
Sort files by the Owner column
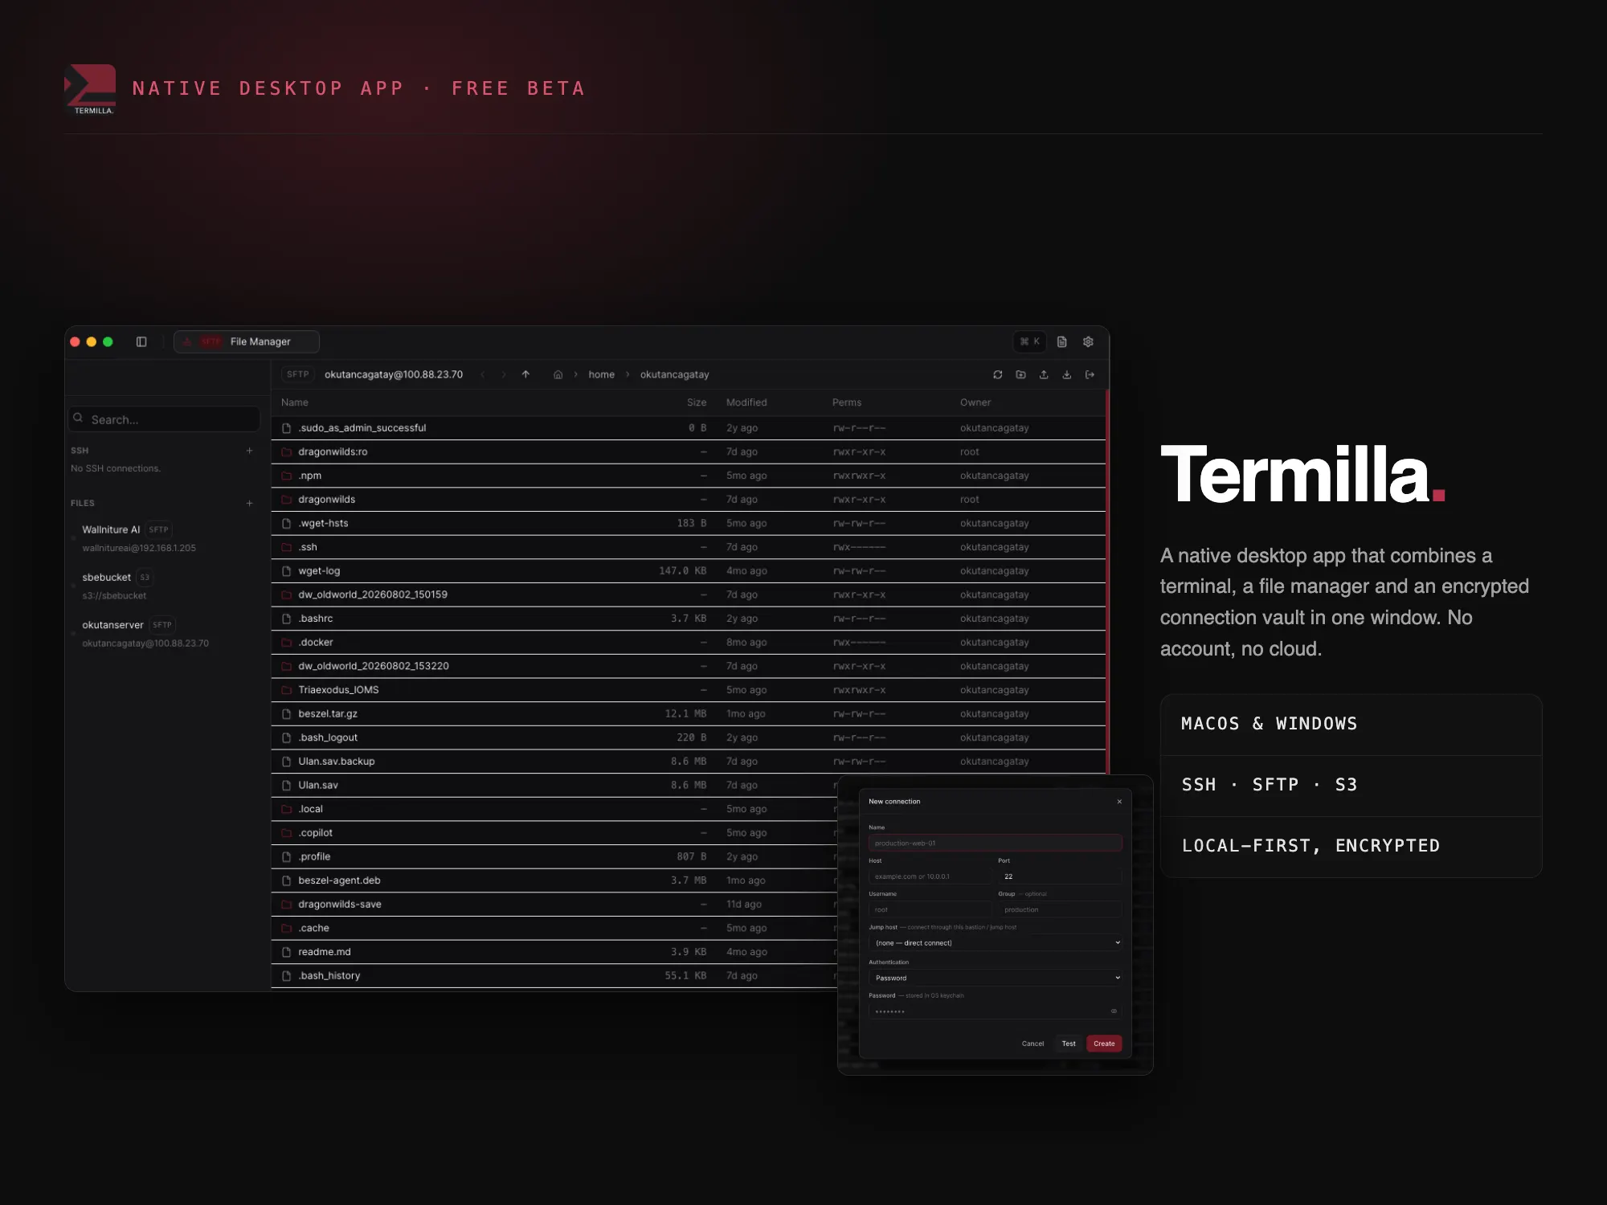[975, 402]
